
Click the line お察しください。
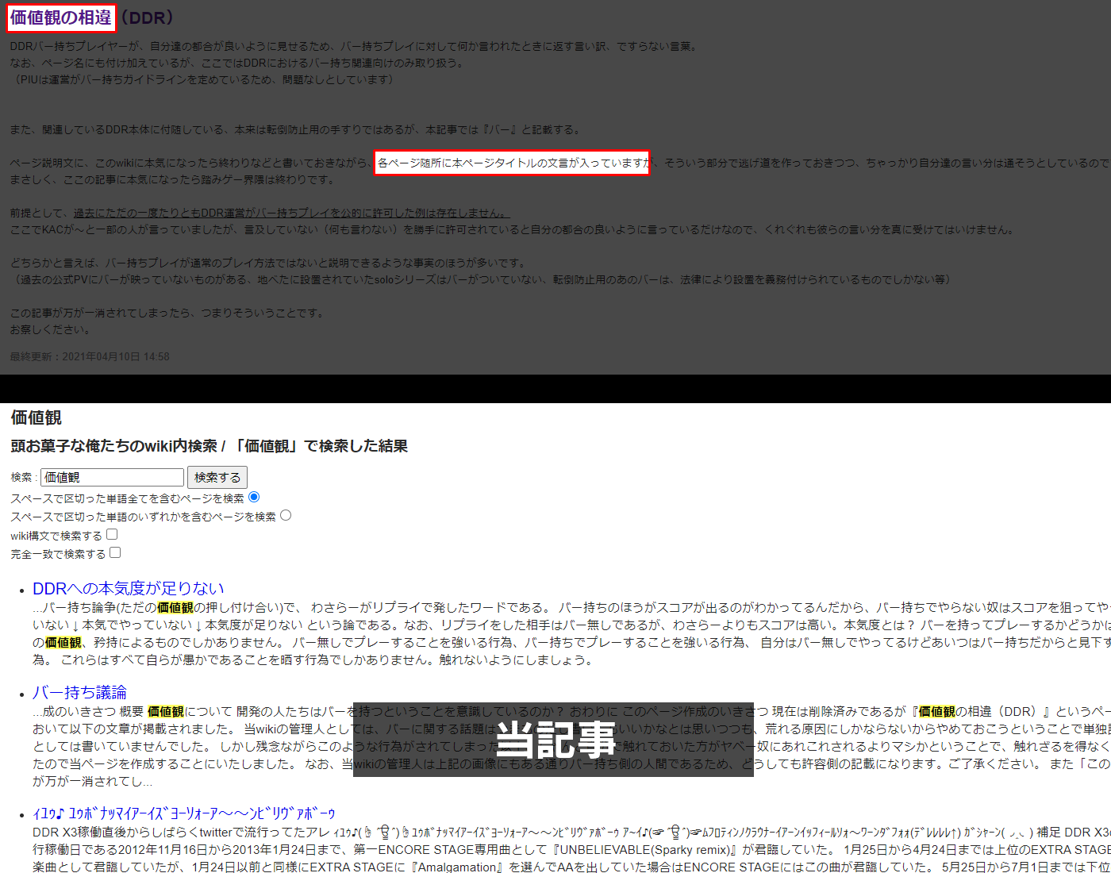[52, 329]
